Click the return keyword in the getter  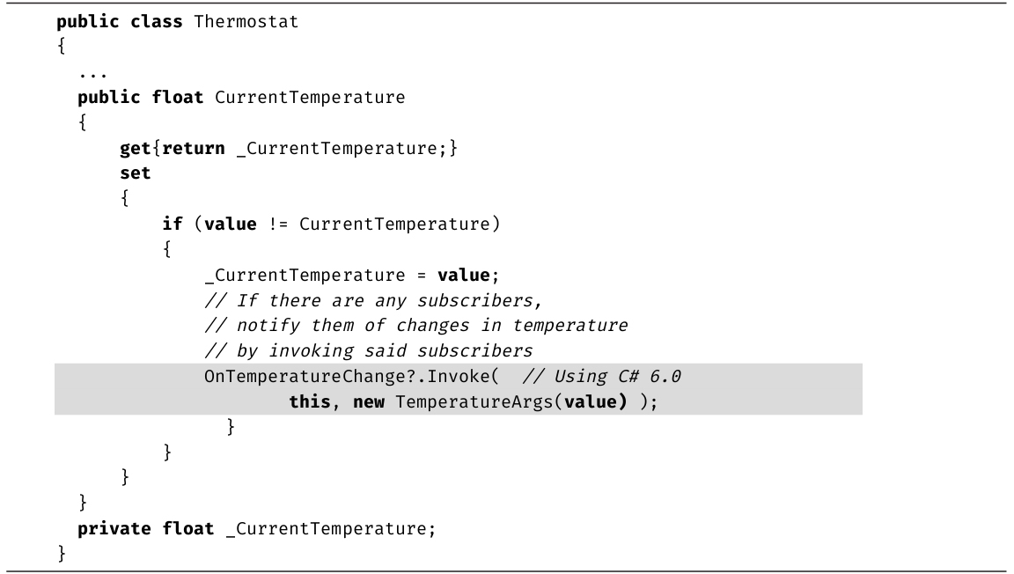[194, 149]
